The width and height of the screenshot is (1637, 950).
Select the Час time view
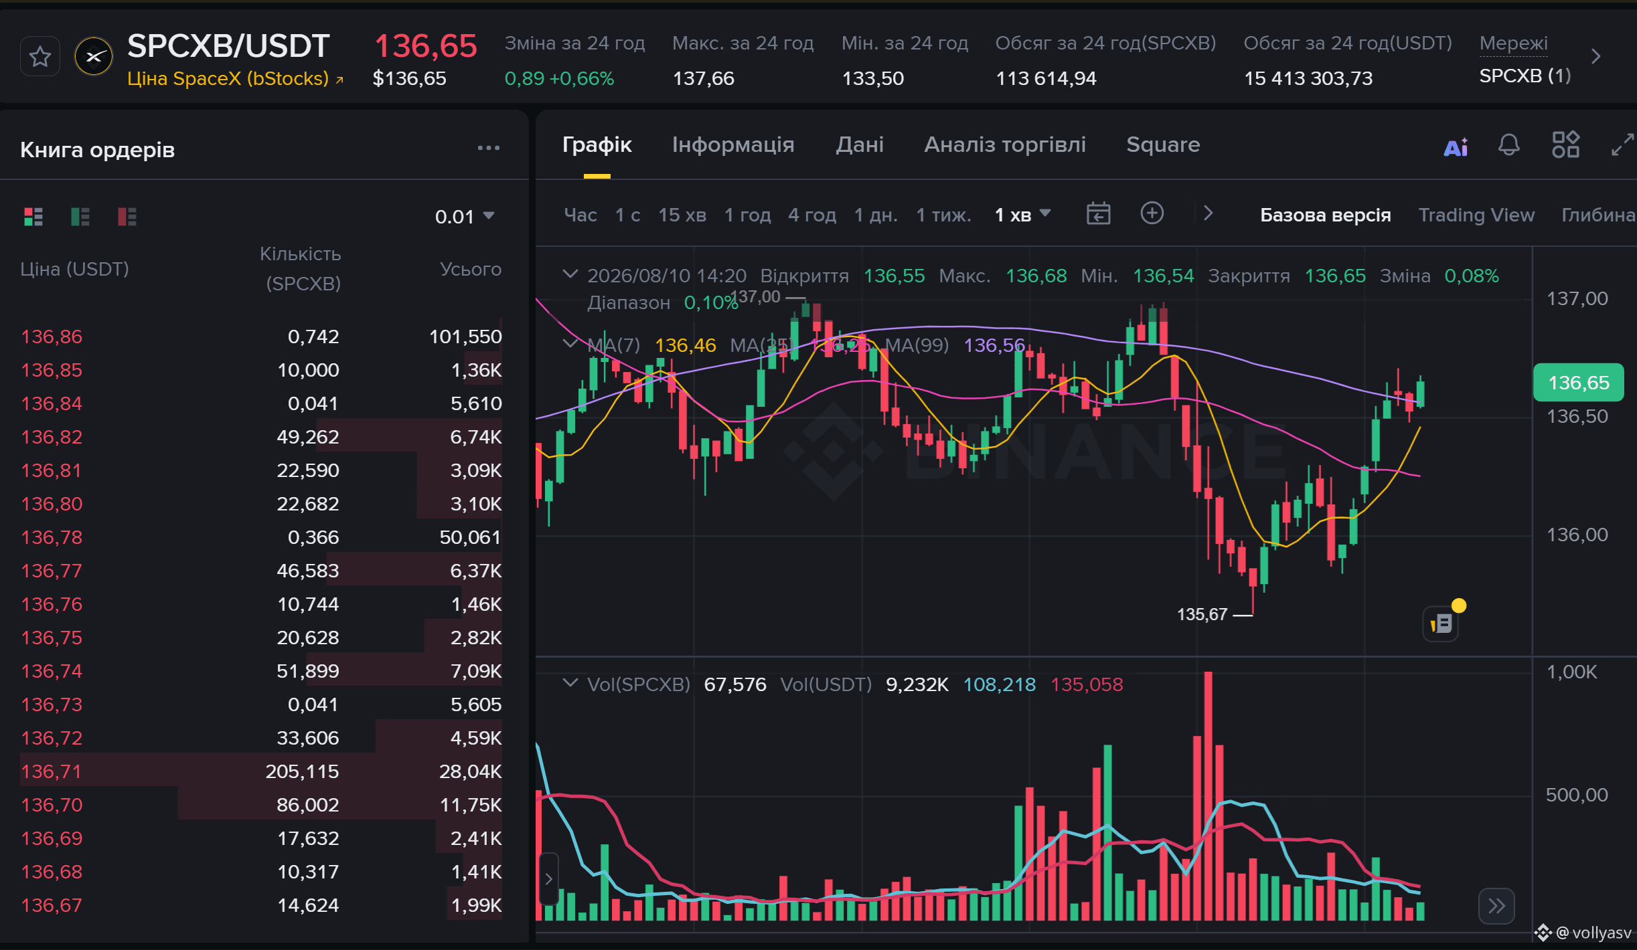(580, 215)
